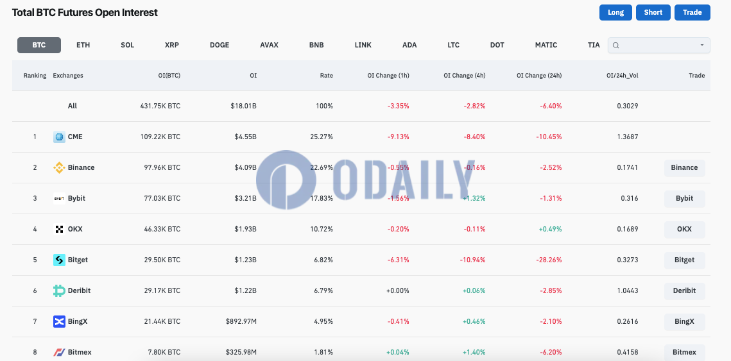Click CME's 1.3687 OI/Vol value

coord(627,137)
